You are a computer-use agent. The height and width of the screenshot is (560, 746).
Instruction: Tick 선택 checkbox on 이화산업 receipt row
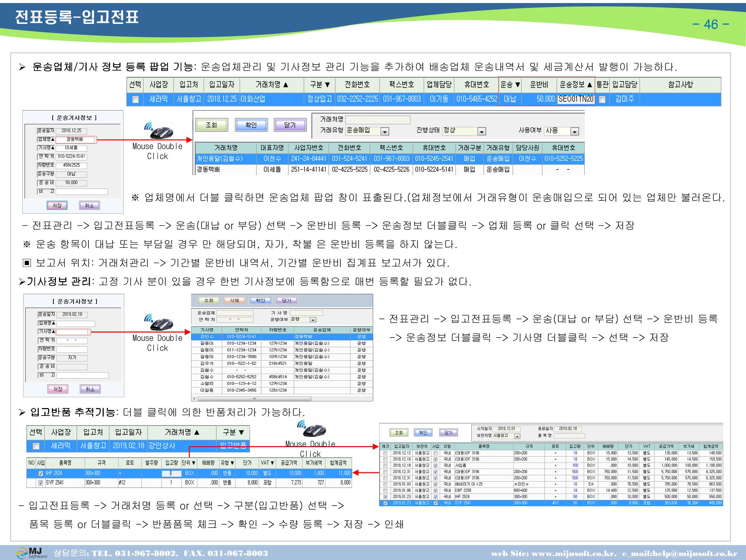tap(135, 99)
